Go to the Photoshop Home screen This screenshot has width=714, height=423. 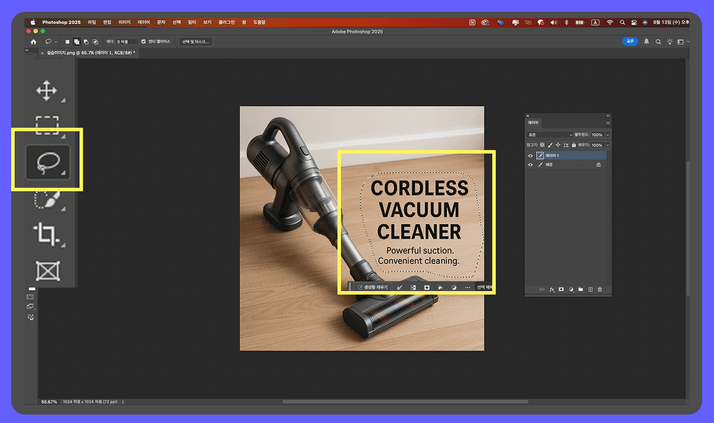33,41
